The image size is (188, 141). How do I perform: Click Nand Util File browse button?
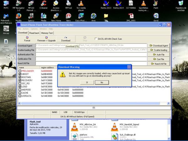(x=159, y=64)
